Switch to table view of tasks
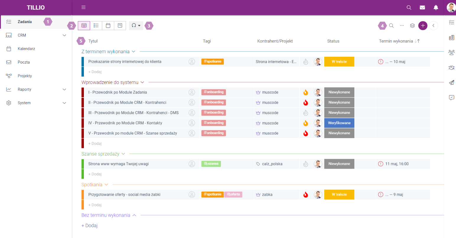456x238 pixels. [84, 26]
